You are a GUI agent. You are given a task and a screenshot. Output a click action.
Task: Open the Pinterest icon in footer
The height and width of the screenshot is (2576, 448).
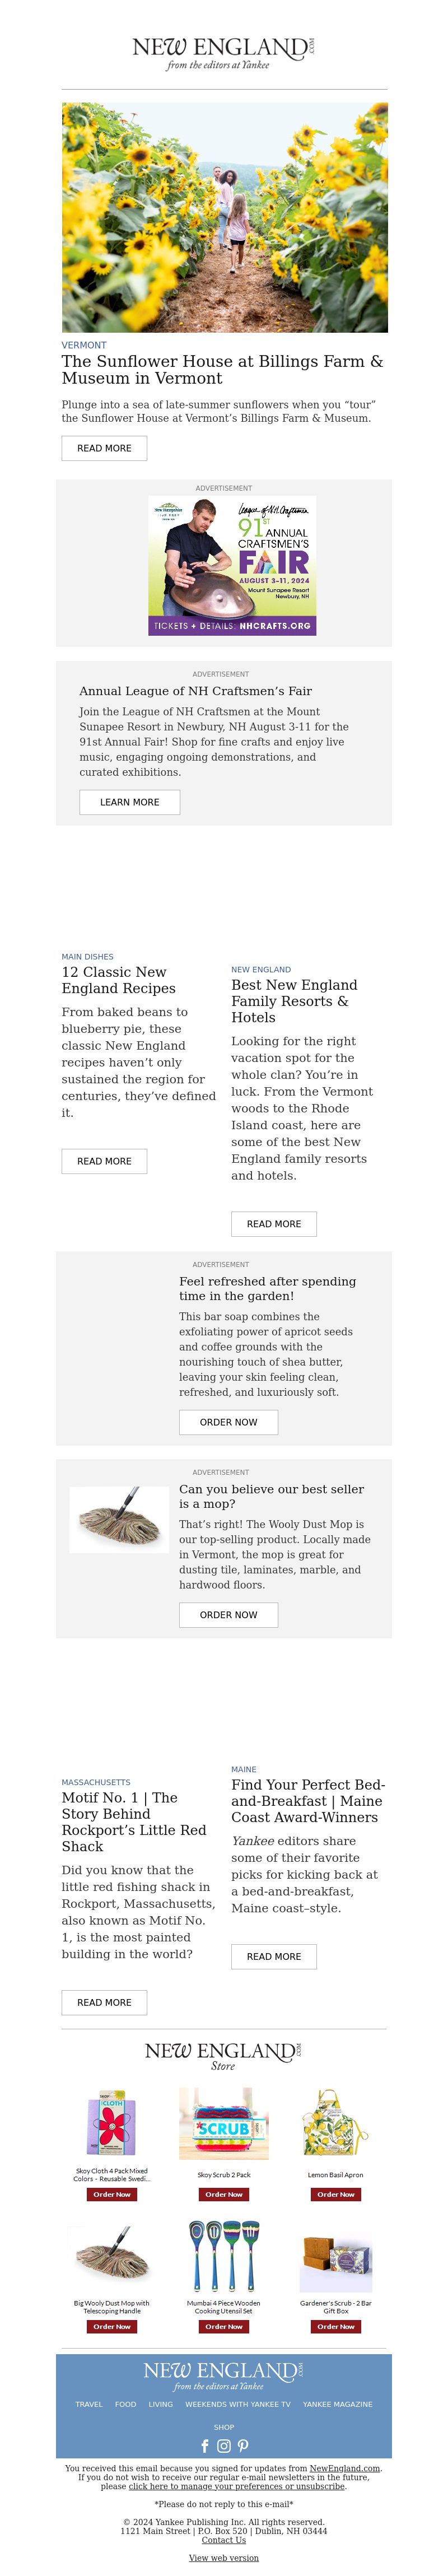click(x=243, y=2446)
